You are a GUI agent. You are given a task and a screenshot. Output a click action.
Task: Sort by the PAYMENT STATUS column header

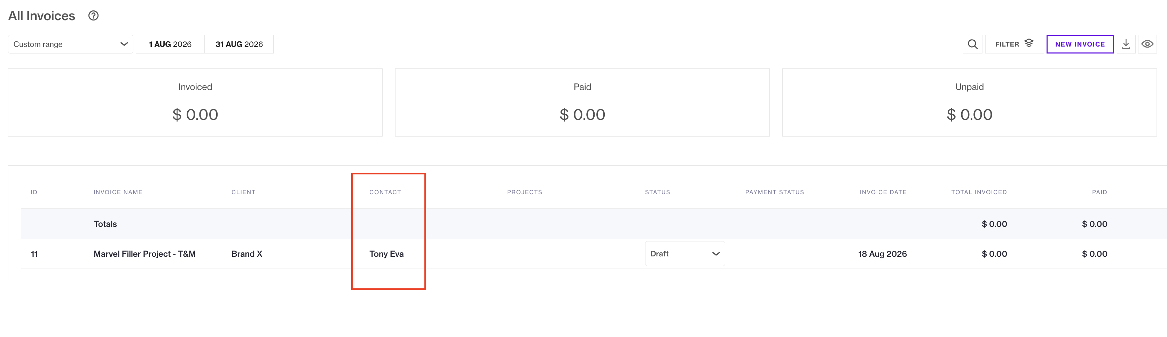[775, 192]
